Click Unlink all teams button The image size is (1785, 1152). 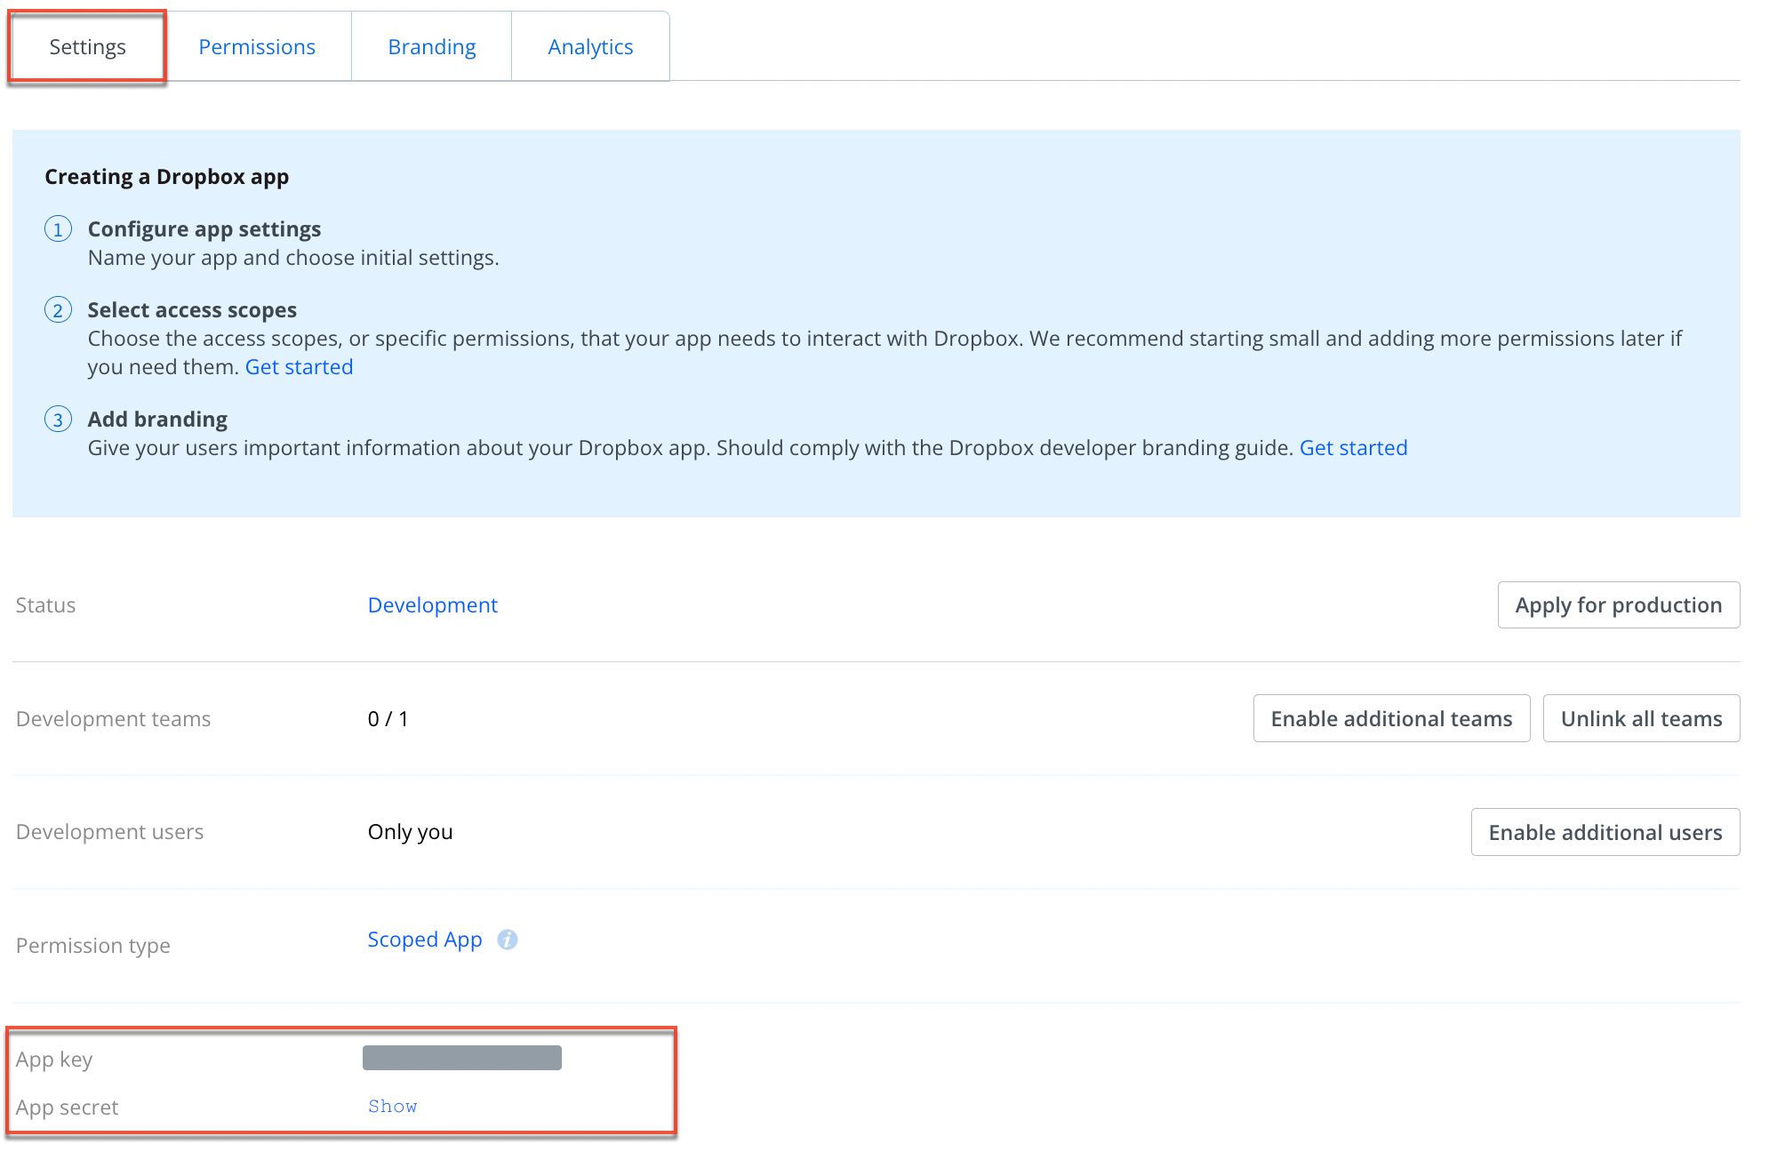click(x=1641, y=719)
